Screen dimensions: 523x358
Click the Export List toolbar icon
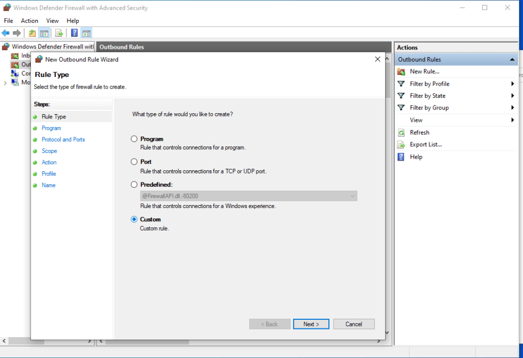pos(59,33)
